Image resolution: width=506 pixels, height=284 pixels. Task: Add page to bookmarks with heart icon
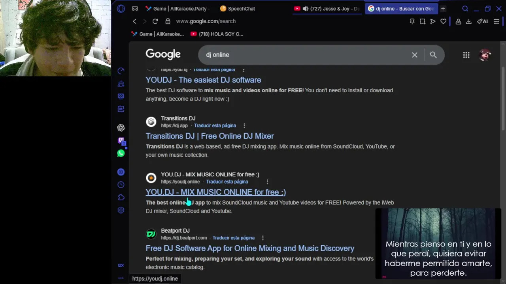pyautogui.click(x=444, y=21)
